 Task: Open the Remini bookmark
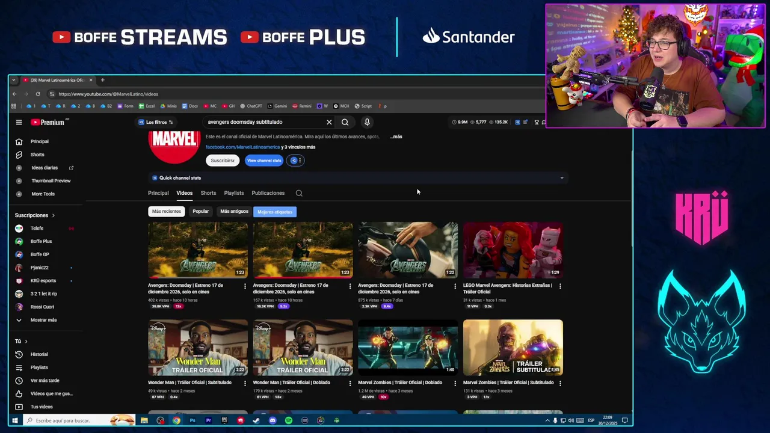pos(302,106)
